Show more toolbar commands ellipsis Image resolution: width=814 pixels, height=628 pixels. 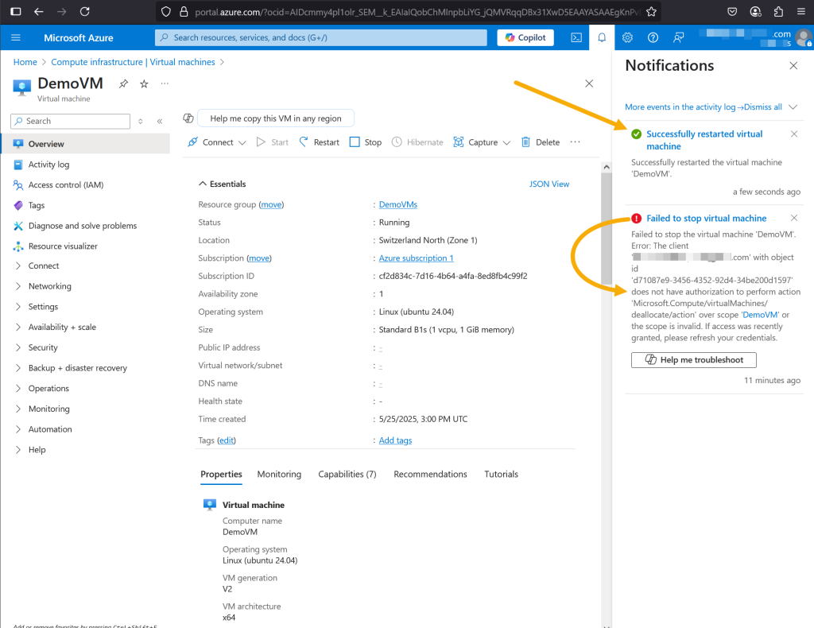[575, 142]
